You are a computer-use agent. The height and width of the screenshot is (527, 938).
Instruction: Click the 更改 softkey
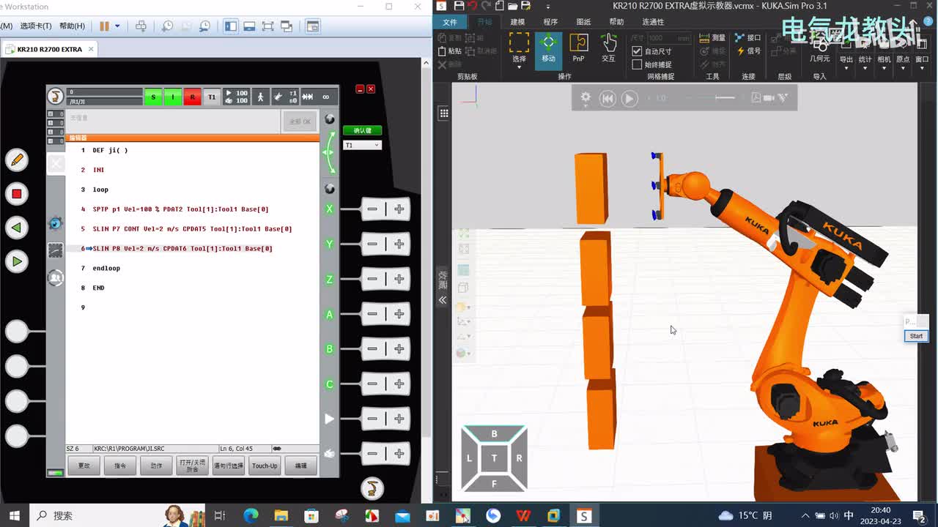pyautogui.click(x=84, y=466)
